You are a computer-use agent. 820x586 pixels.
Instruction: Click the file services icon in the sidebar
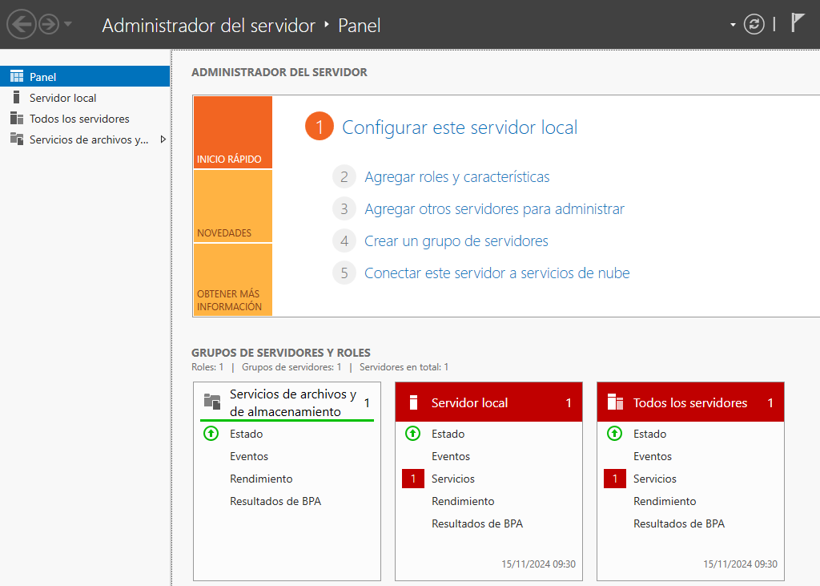click(17, 139)
